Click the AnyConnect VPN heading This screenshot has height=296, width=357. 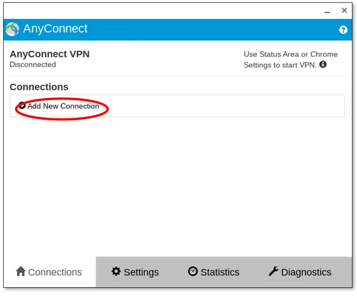[49, 54]
